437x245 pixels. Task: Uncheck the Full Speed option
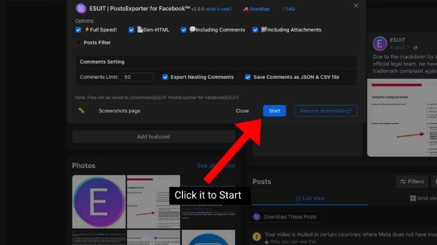point(78,30)
